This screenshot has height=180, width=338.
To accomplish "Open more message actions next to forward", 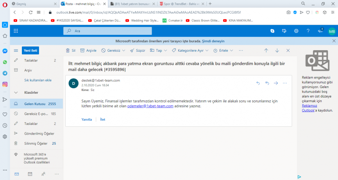I will (x=285, y=83).
